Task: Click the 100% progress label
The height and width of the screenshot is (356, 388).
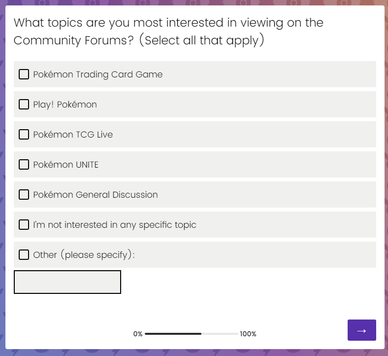Action: [248, 334]
